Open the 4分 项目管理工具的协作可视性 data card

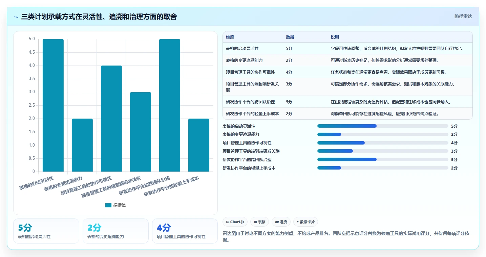click(185, 231)
